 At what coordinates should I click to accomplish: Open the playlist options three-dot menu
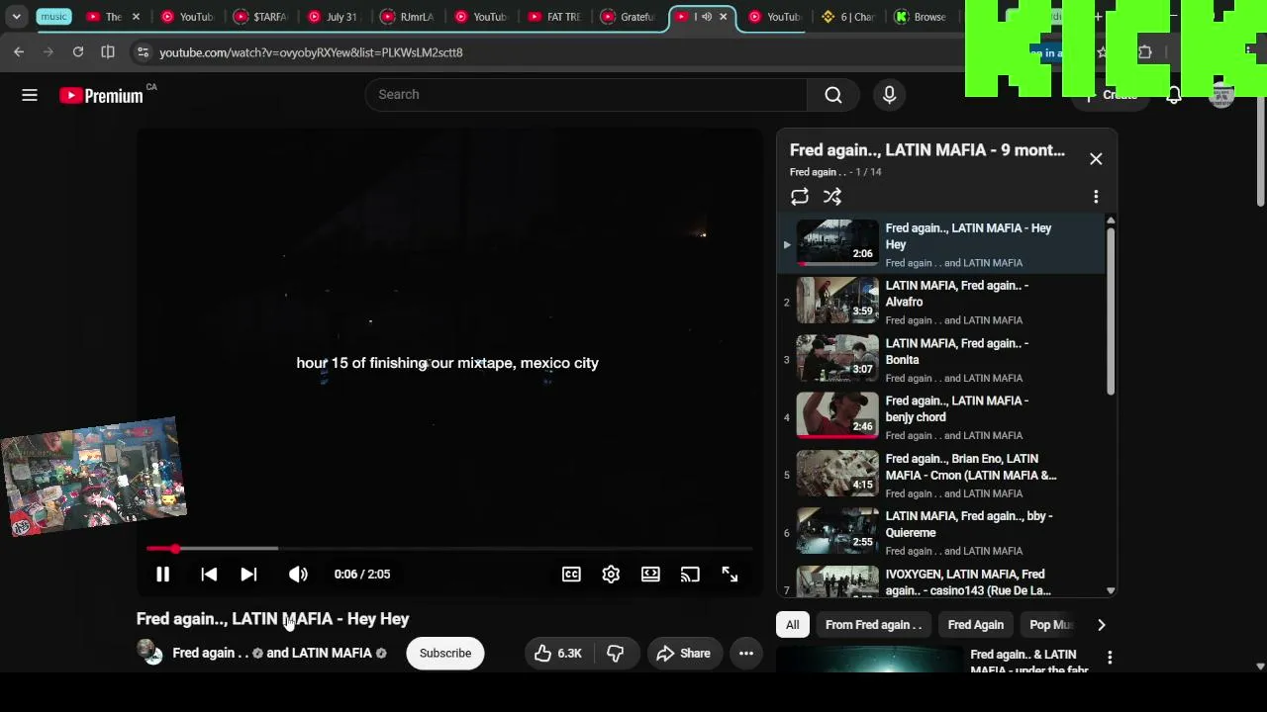[1096, 197]
